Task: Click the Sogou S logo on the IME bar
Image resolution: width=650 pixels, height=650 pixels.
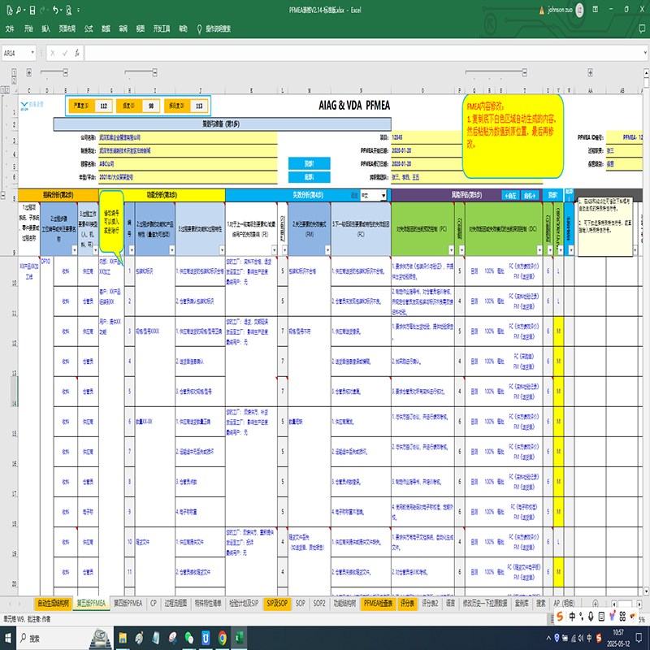Action: pyautogui.click(x=560, y=617)
